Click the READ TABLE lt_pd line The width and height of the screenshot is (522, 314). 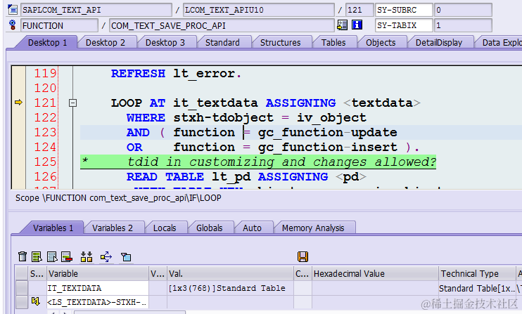click(246, 177)
